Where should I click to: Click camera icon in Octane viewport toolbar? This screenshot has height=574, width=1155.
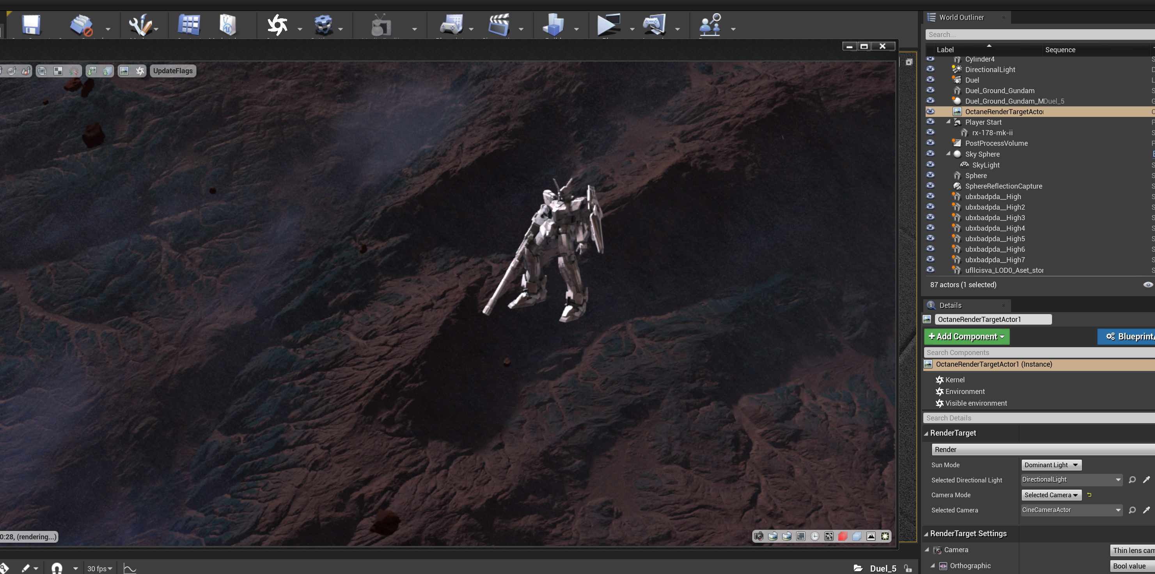pos(758,536)
